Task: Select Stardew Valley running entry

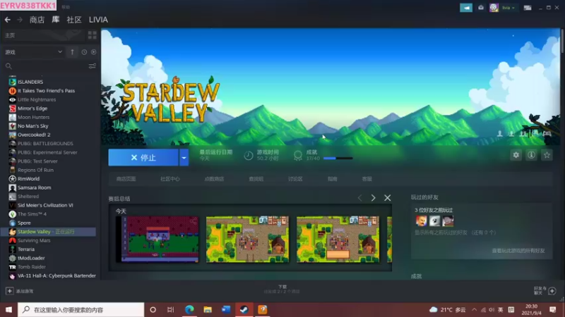Action: point(49,232)
